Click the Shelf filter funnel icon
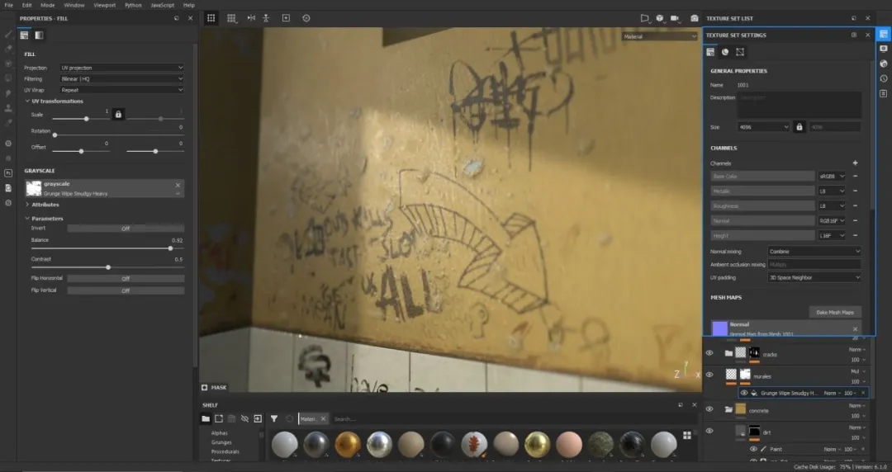This screenshot has height=472, width=892. [273, 418]
